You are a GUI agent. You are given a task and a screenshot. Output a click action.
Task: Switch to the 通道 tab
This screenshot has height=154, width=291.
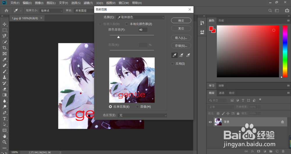[221, 93]
